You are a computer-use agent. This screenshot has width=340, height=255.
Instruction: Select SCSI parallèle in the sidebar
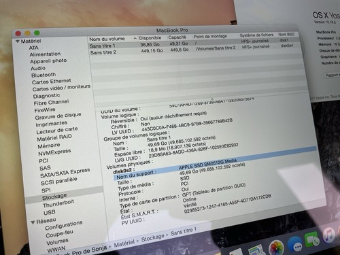tap(59, 182)
